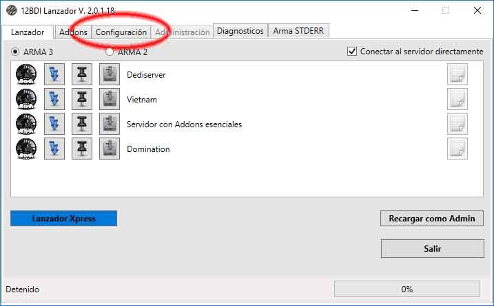
Task: Open the Configuración tab
Action: 121,32
